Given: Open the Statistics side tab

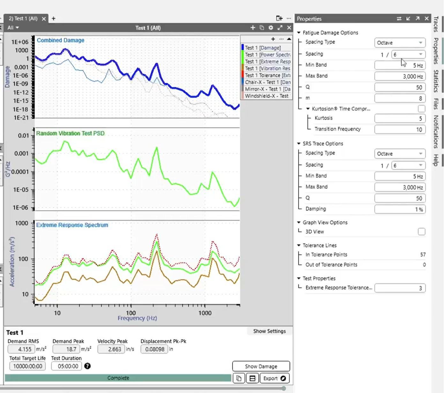Looking at the screenshot, I should click(436, 81).
